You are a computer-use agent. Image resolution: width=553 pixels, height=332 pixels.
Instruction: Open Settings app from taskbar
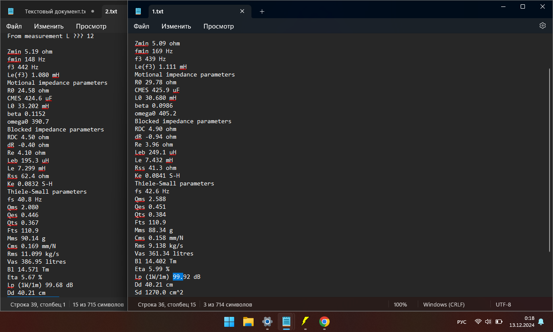tap(267, 322)
